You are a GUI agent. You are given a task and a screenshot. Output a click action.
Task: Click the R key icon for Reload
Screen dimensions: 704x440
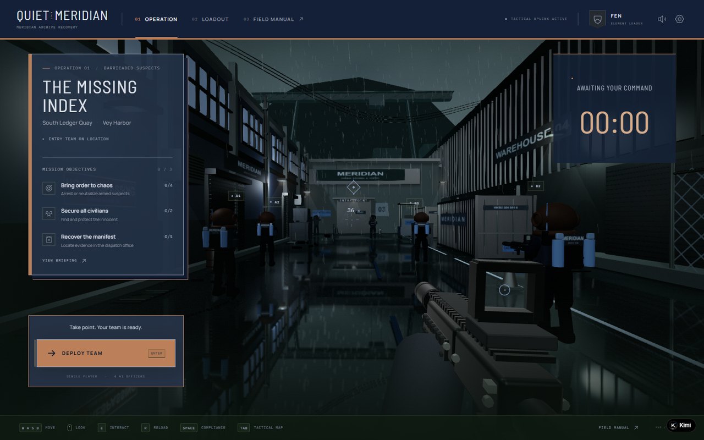click(x=145, y=427)
